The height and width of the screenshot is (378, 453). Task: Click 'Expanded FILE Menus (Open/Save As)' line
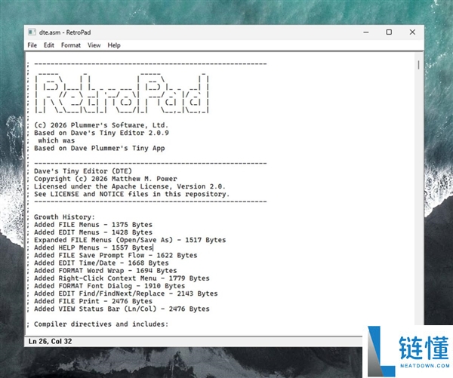pos(130,240)
